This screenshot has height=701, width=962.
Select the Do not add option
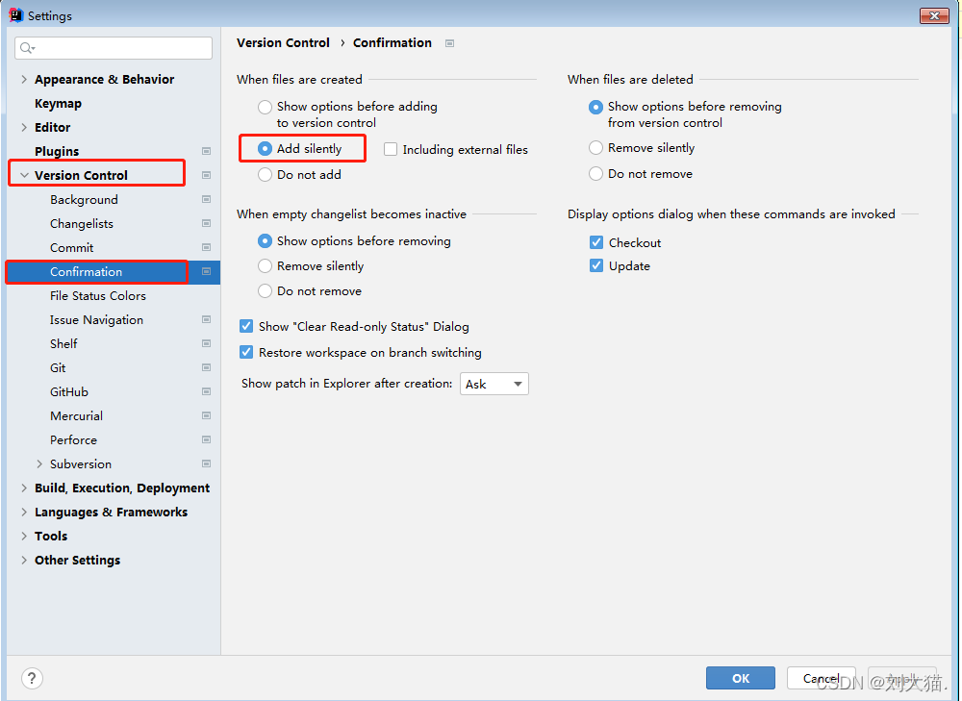(266, 175)
